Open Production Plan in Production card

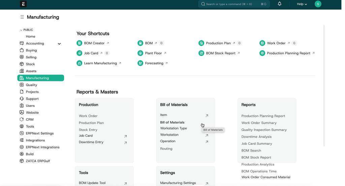91,123
